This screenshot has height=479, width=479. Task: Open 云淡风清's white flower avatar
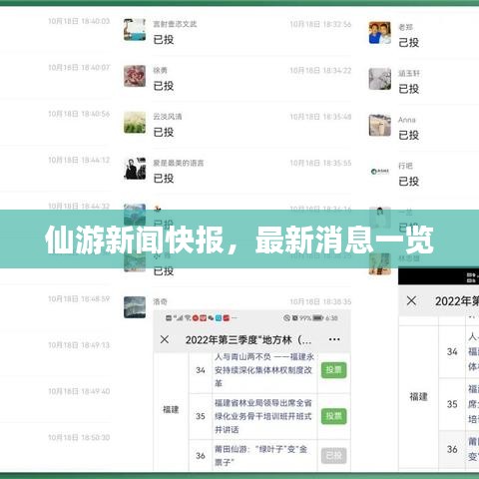click(x=135, y=122)
